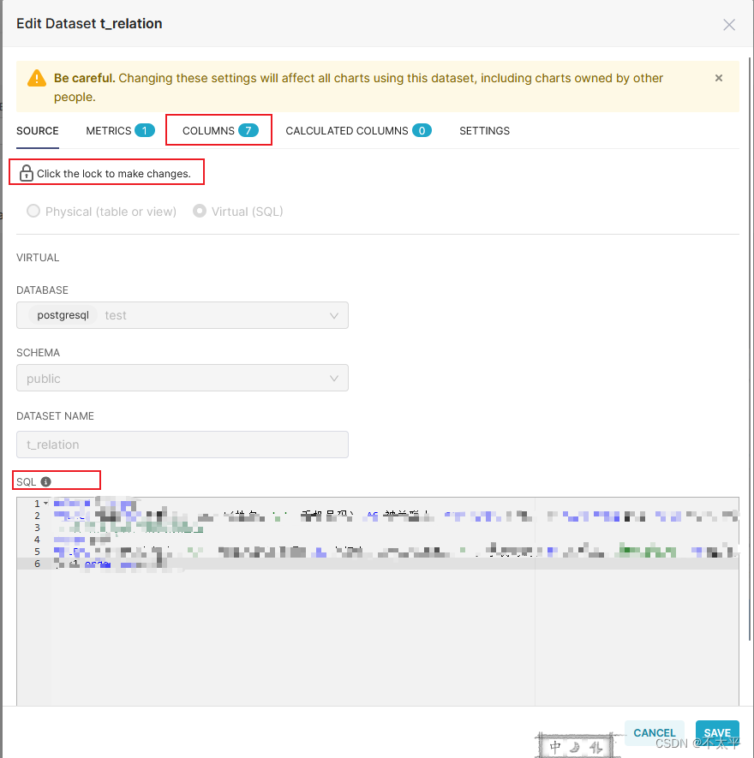Viewport: 754px width, 758px height.
Task: Click the CANCEL button
Action: point(654,732)
